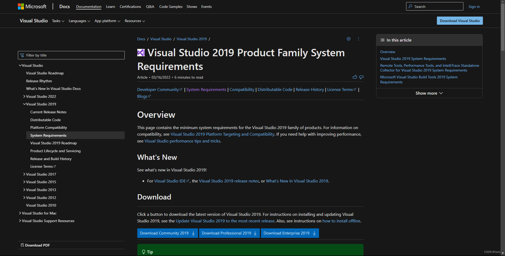The image size is (505, 256).
Task: Click the Distributable Code link in article
Action: (x=275, y=89)
